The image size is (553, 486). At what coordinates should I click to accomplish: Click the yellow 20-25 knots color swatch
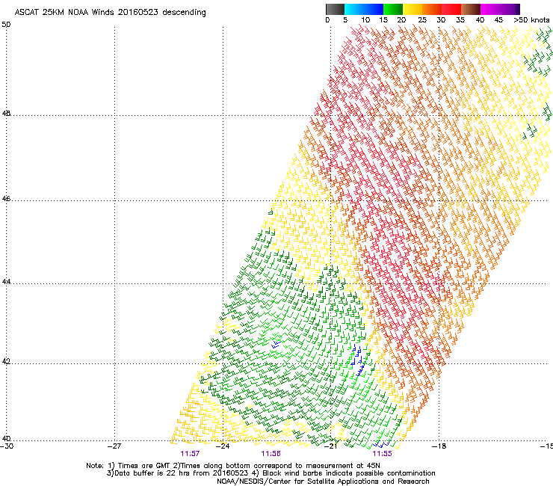(x=413, y=9)
